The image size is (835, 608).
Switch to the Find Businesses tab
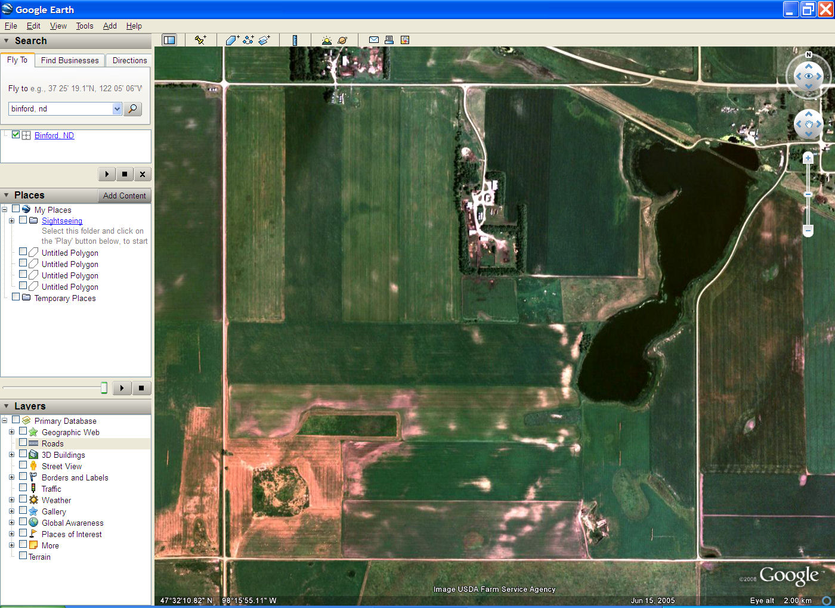click(70, 60)
